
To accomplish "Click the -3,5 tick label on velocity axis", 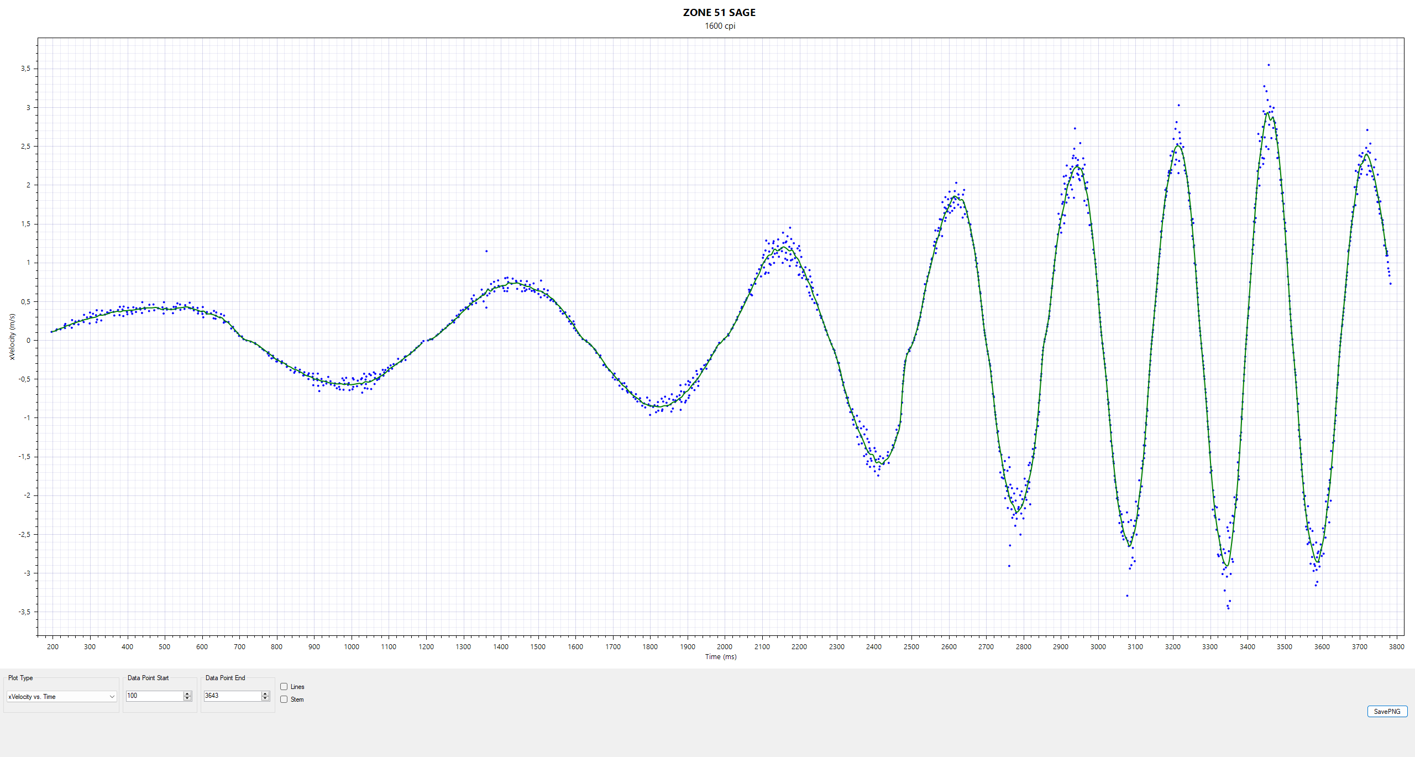I will 24,612.
